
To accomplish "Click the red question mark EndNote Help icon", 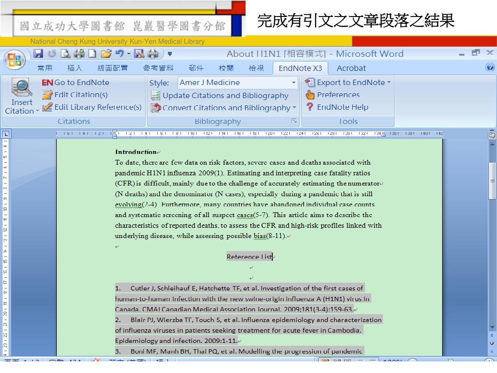I will pos(310,107).
